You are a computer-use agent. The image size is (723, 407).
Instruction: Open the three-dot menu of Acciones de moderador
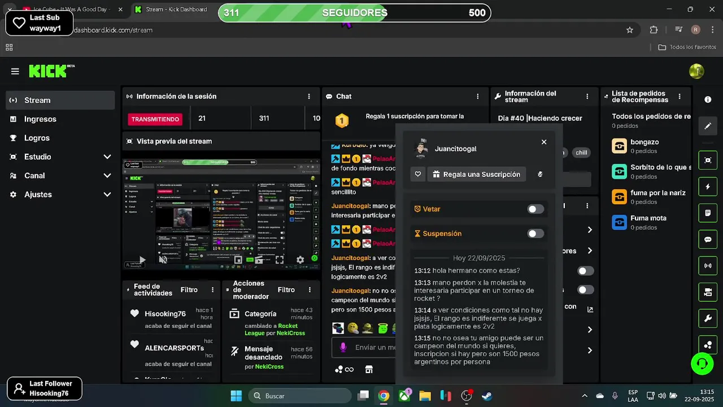click(310, 290)
